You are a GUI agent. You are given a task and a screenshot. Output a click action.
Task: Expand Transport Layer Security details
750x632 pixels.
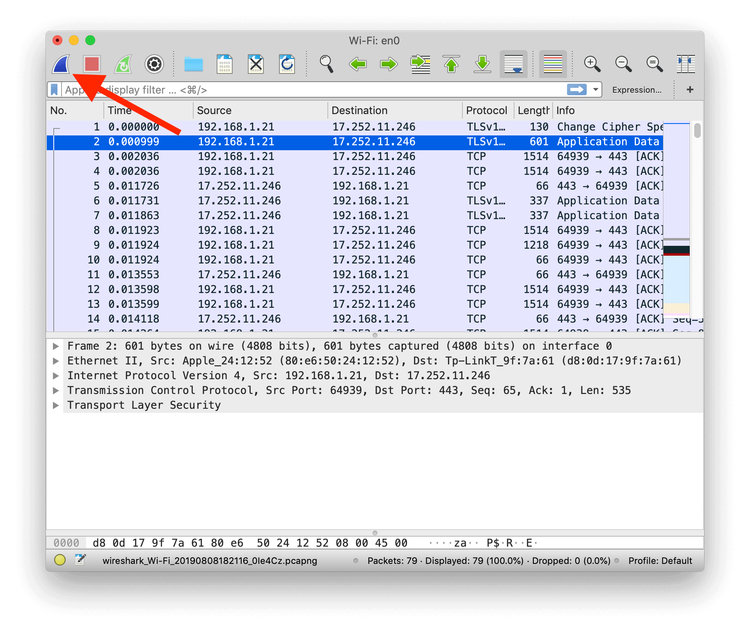pos(56,405)
